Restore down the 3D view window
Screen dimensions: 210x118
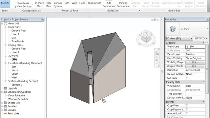click(x=155, y=20)
